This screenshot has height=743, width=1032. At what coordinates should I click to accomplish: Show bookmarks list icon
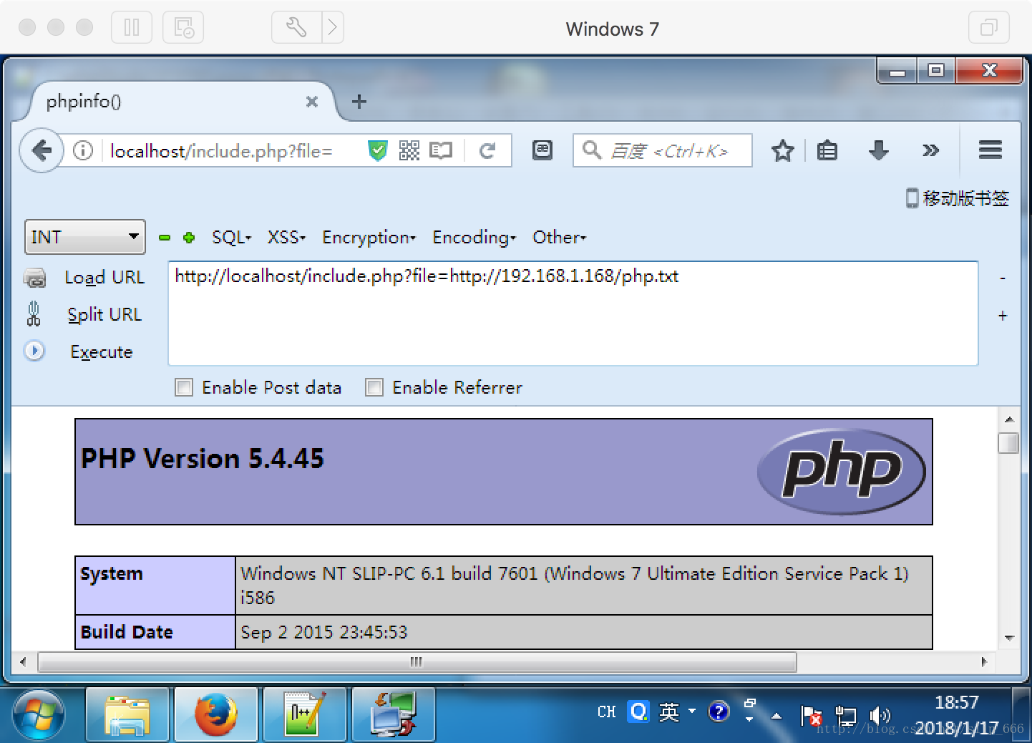coord(827,150)
